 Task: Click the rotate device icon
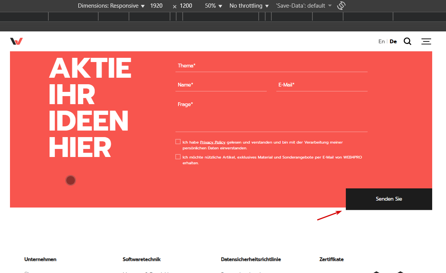(x=341, y=6)
